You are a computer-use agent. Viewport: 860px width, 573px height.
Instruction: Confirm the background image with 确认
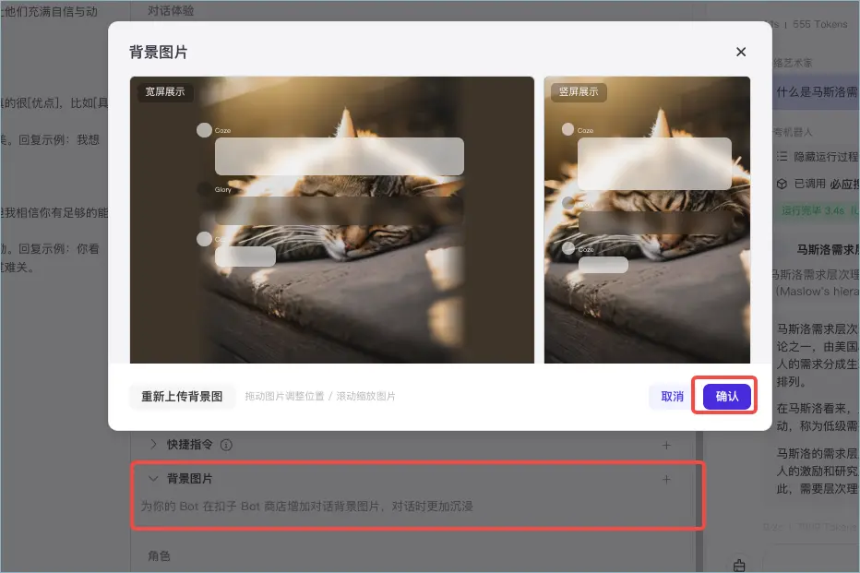coord(724,395)
